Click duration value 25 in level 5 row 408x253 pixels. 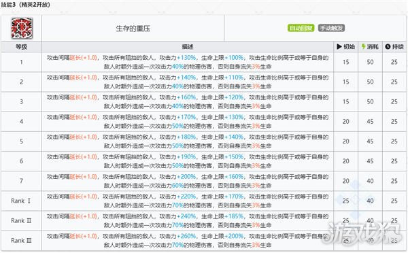click(x=394, y=141)
